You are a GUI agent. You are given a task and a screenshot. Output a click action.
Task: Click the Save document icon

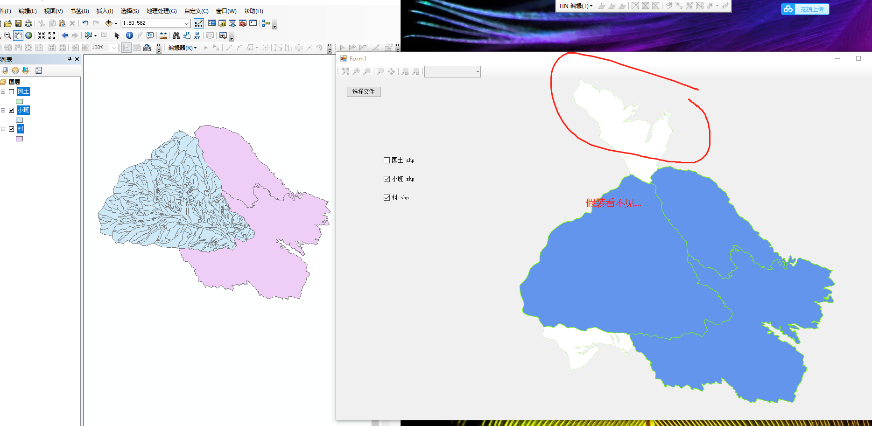point(18,23)
